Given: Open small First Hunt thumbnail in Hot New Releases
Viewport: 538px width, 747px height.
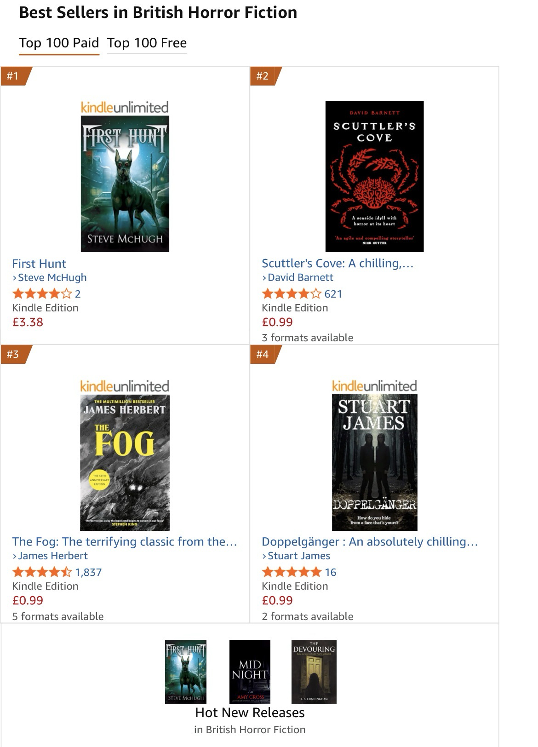Looking at the screenshot, I should 186,672.
